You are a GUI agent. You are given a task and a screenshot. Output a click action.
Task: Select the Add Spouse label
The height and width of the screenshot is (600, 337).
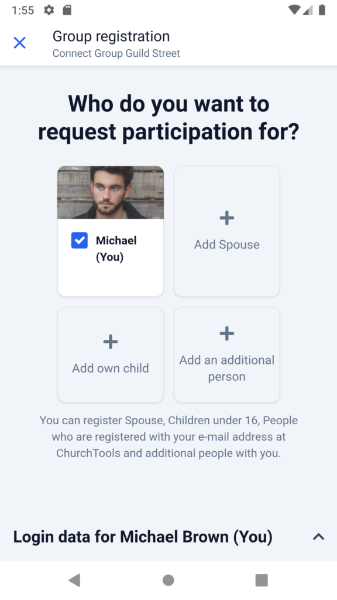226,244
